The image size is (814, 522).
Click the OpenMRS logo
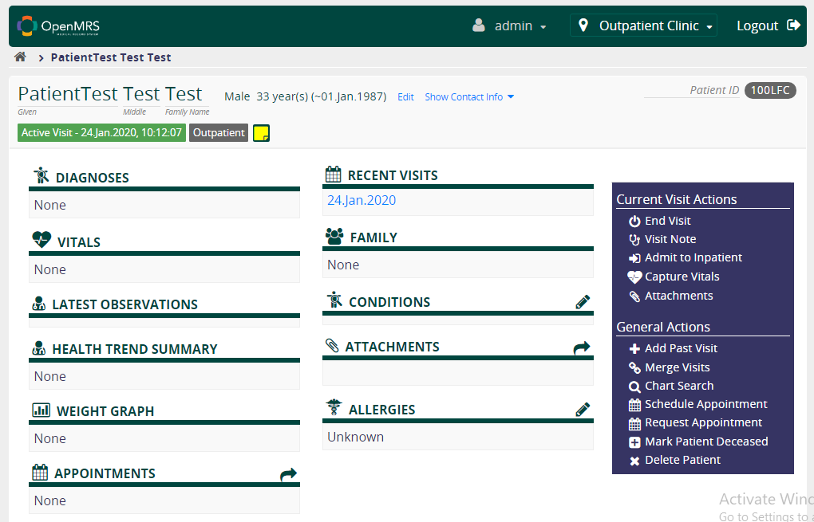tap(58, 26)
